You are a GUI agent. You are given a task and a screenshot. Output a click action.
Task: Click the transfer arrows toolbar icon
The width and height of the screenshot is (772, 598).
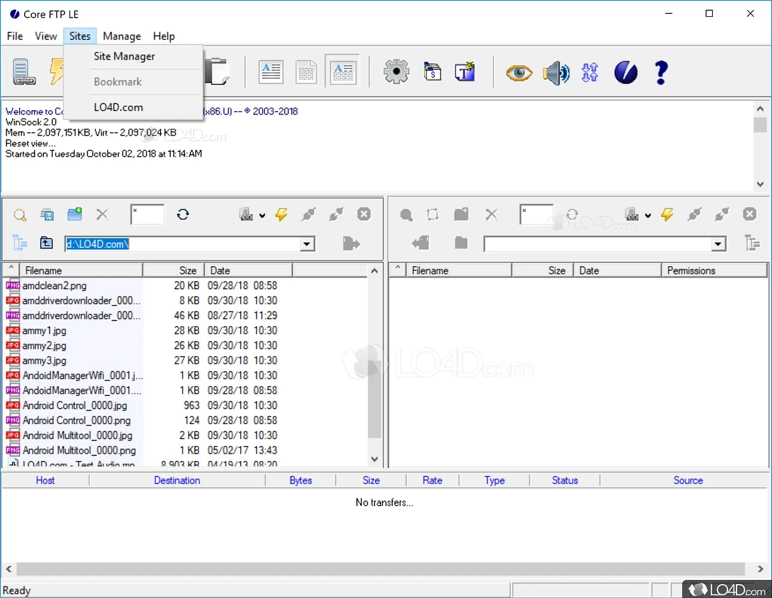[590, 73]
